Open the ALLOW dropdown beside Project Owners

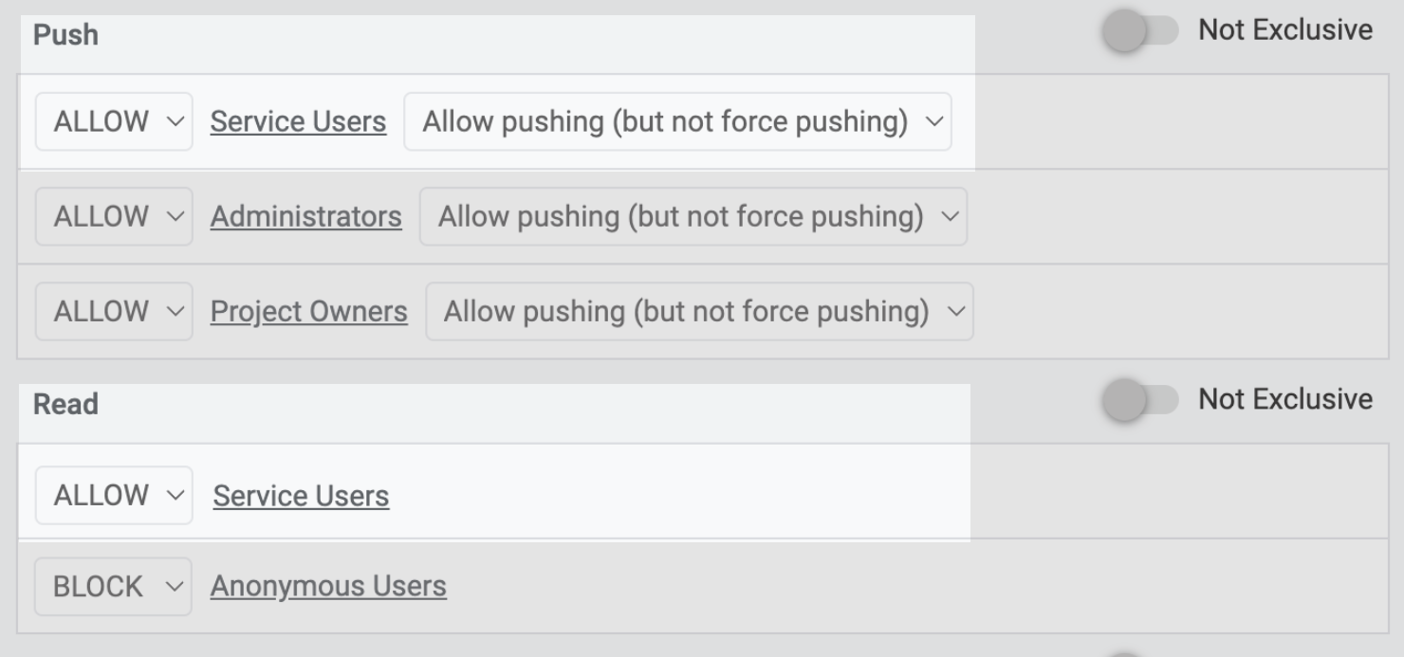(x=114, y=311)
